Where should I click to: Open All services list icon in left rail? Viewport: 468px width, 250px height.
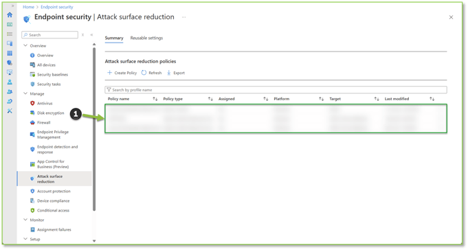click(x=10, y=34)
